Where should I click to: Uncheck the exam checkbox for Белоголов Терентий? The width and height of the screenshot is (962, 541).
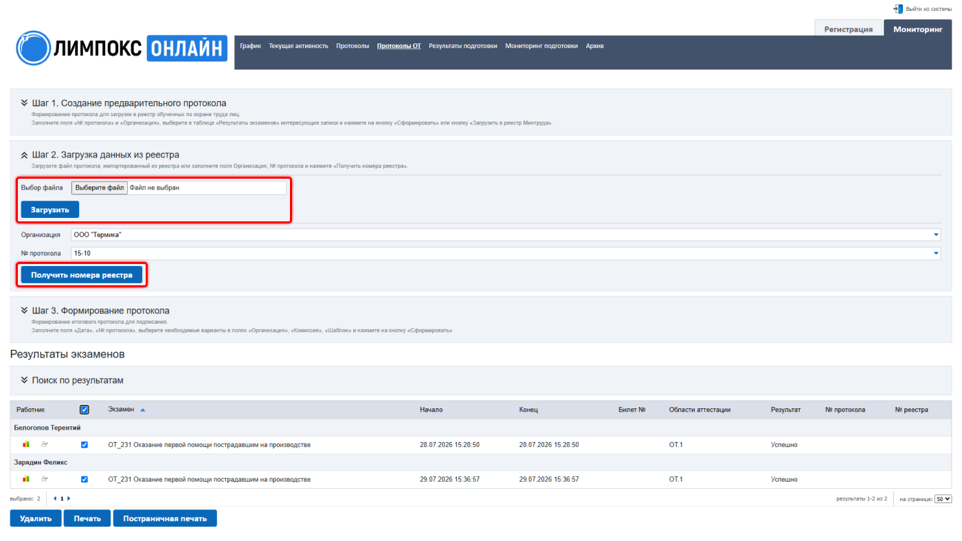(85, 445)
